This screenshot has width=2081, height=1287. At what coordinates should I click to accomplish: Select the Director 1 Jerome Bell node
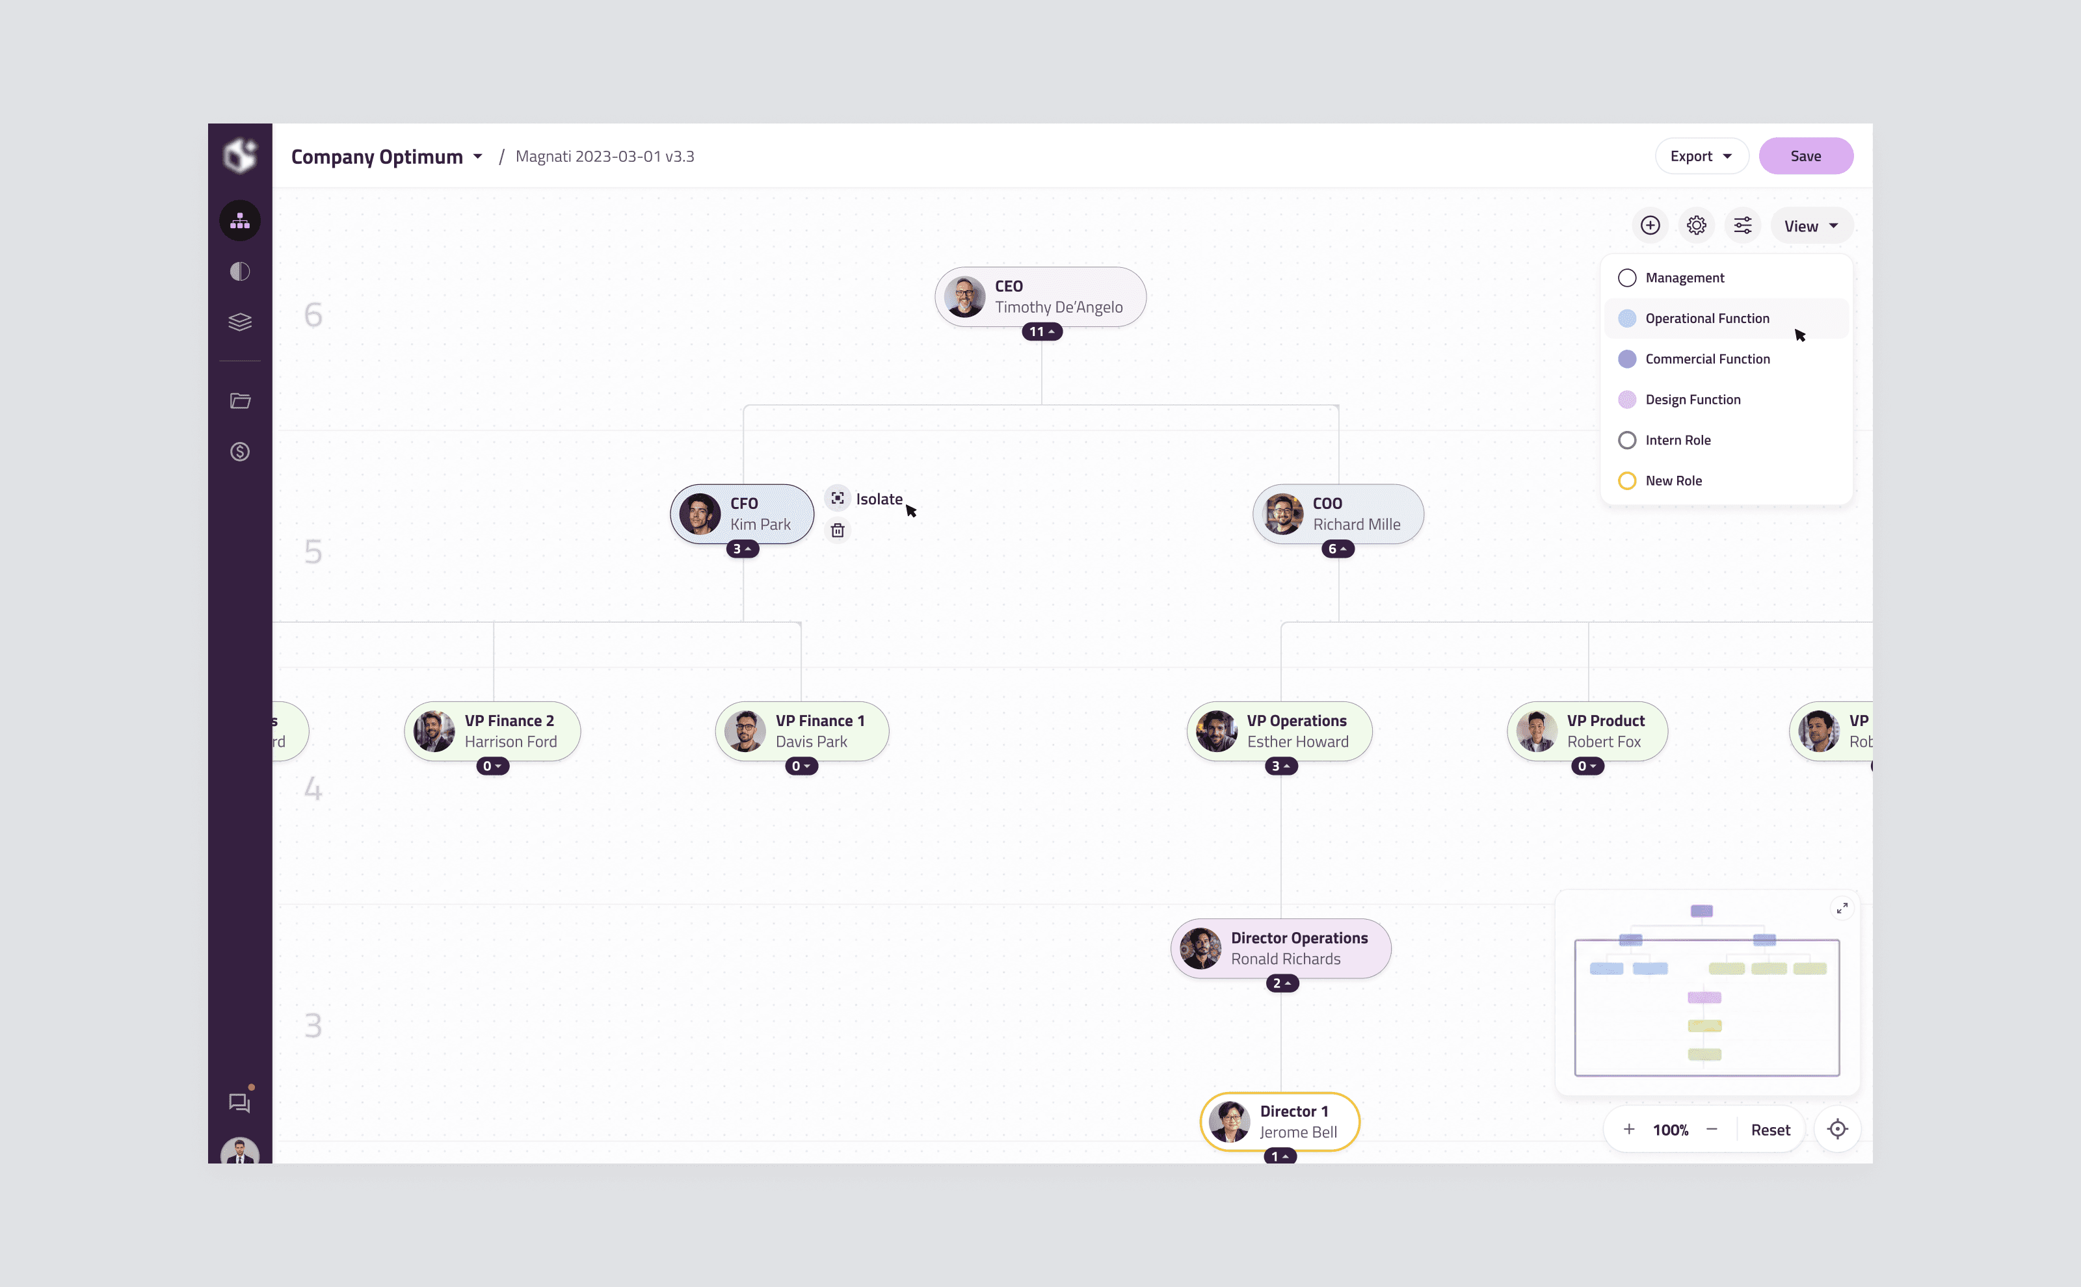1280,1122
